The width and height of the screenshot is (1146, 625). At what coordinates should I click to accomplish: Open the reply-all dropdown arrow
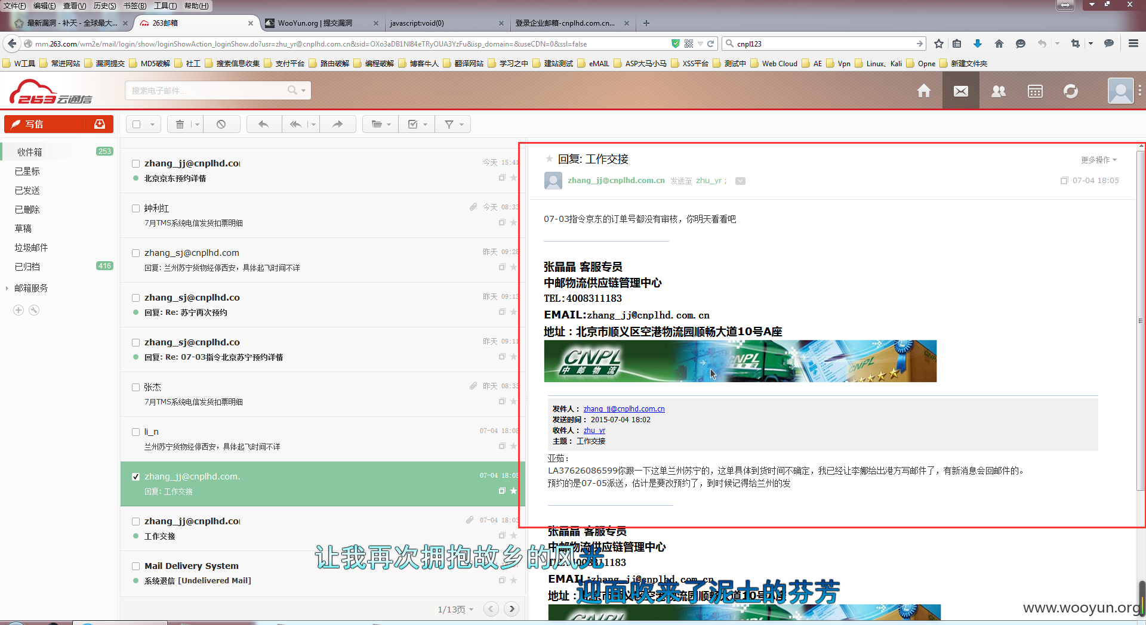313,125
